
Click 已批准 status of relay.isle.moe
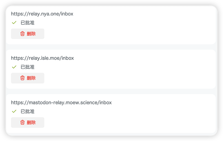pos(27,67)
